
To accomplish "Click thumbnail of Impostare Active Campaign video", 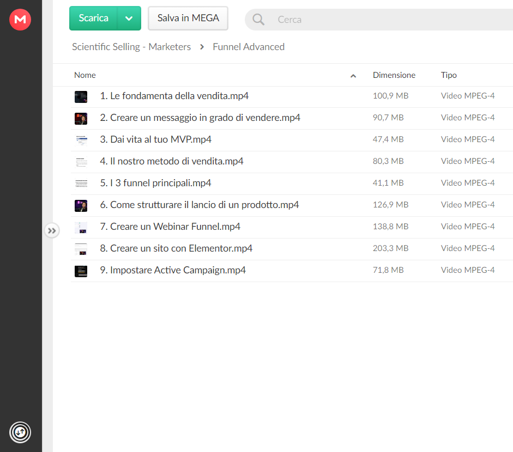I will click(x=81, y=271).
